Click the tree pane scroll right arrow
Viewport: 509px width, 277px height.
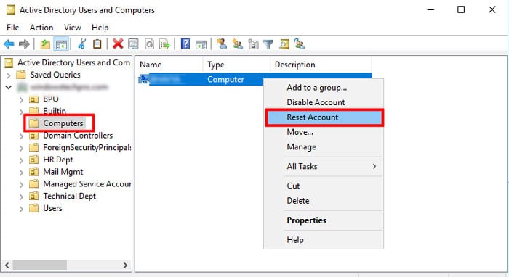coord(125,265)
